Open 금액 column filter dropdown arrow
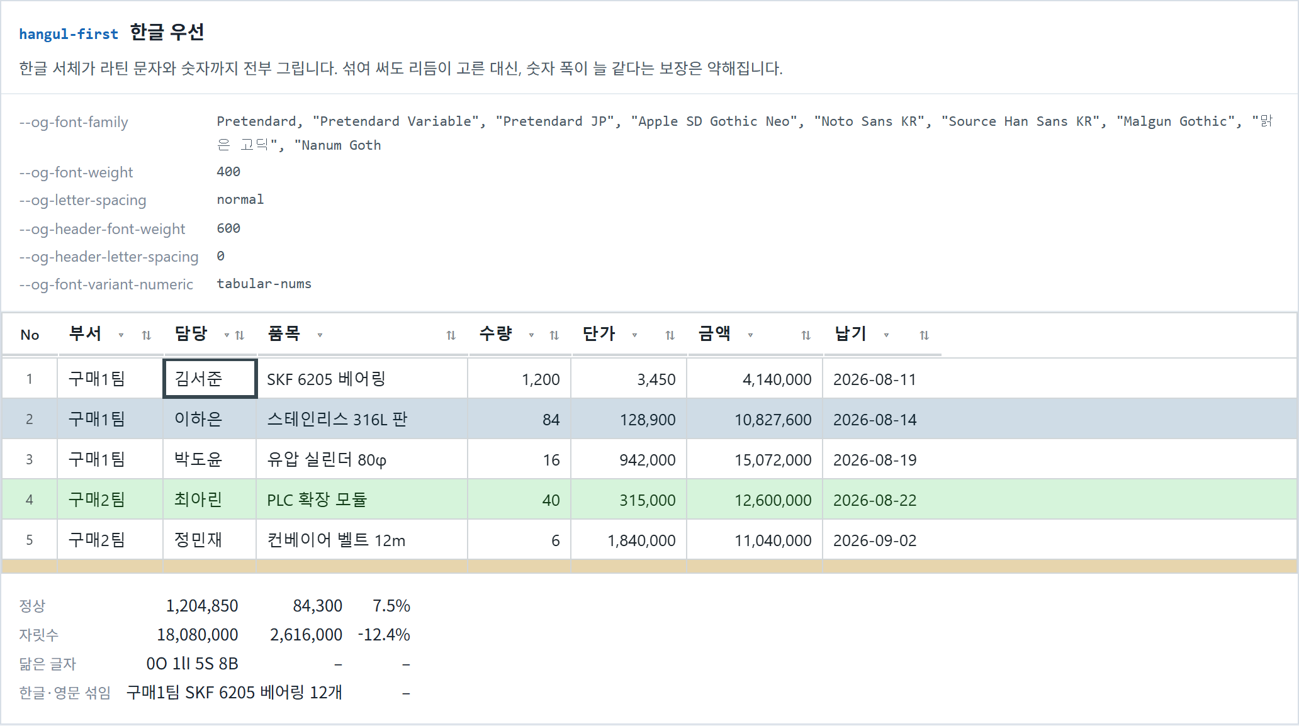The image size is (1299, 726). 750,335
